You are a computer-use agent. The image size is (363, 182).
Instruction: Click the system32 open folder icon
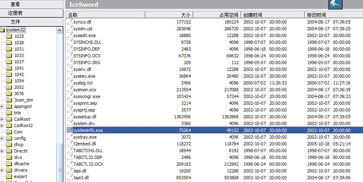(x=2, y=30)
